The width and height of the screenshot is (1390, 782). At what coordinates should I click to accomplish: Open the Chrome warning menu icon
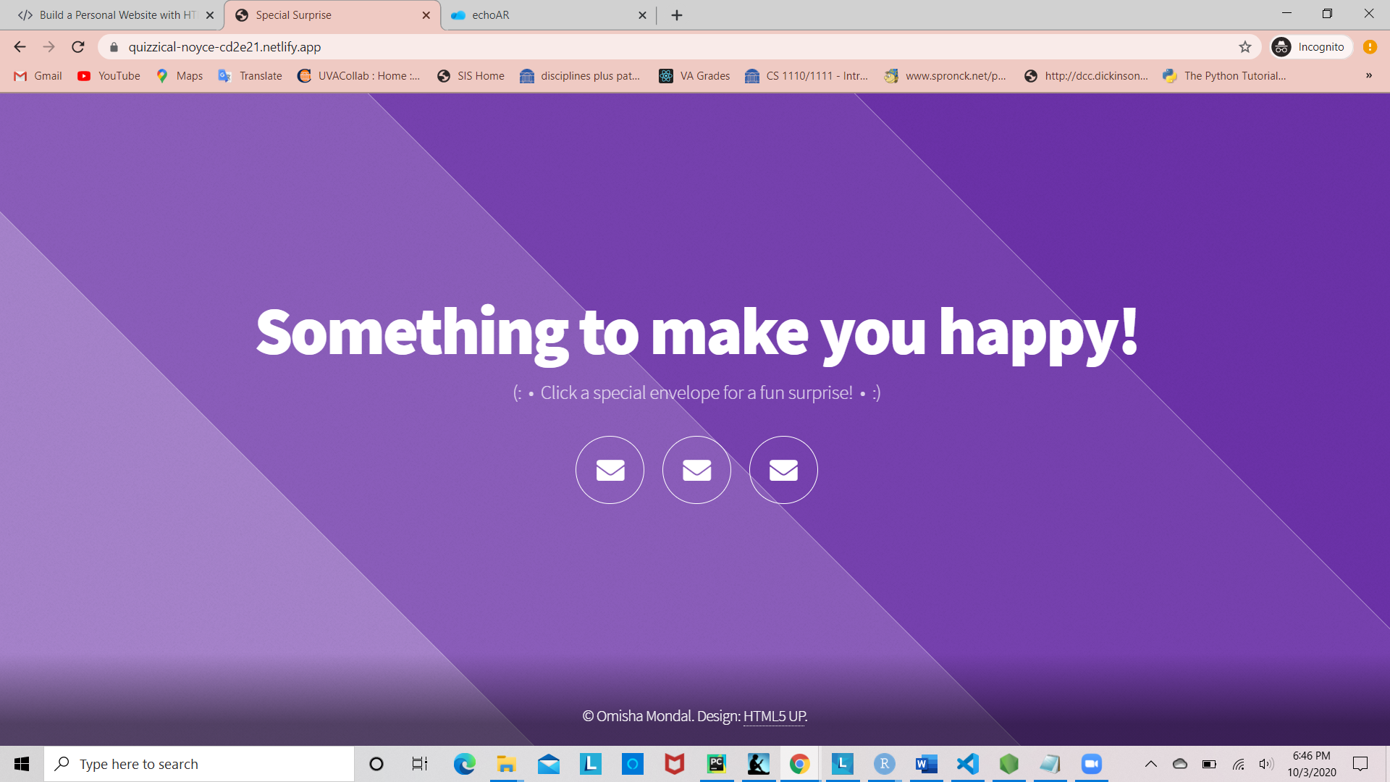tap(1370, 47)
